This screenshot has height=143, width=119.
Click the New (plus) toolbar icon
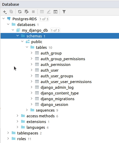click(5, 12)
